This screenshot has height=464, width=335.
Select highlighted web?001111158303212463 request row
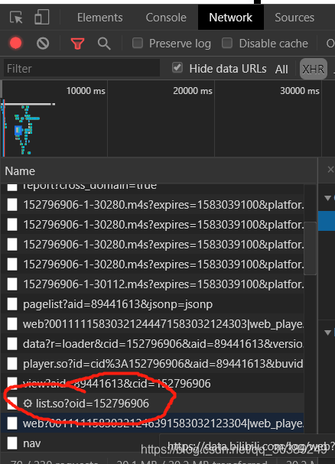click(x=152, y=423)
